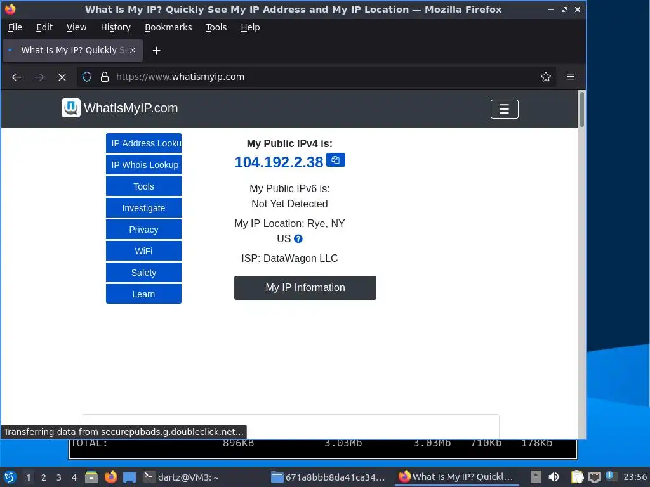This screenshot has width=650, height=487.
Task: Click the IP location help question mark icon
Action: (298, 239)
